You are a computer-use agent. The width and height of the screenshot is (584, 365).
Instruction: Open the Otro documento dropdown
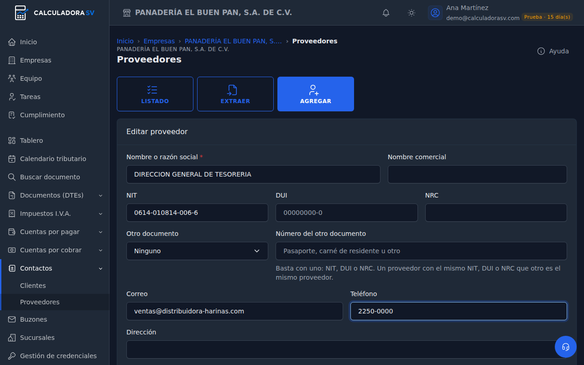click(x=197, y=251)
